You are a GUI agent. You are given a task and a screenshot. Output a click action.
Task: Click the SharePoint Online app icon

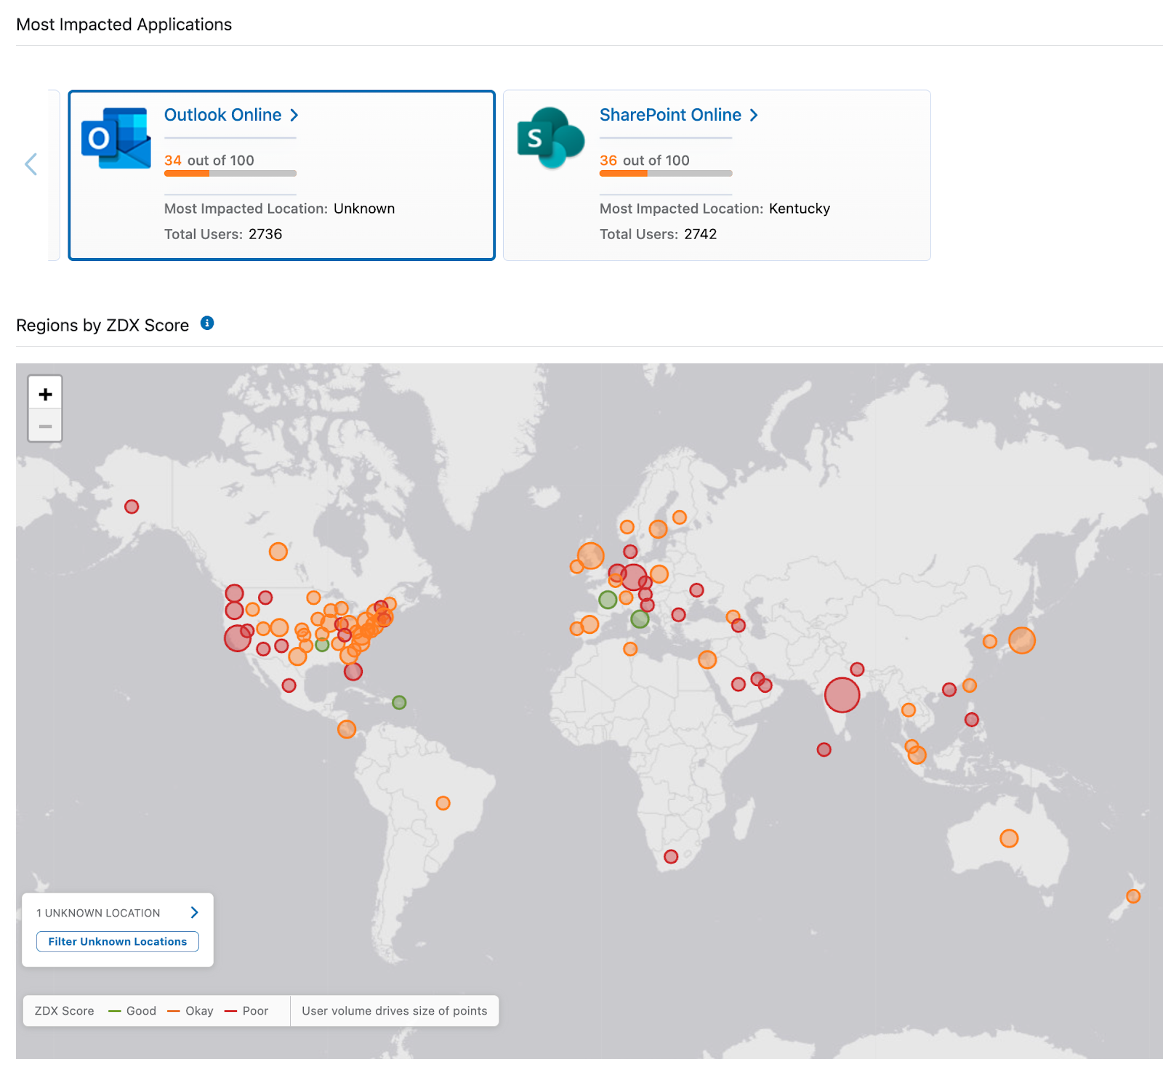pyautogui.click(x=550, y=138)
